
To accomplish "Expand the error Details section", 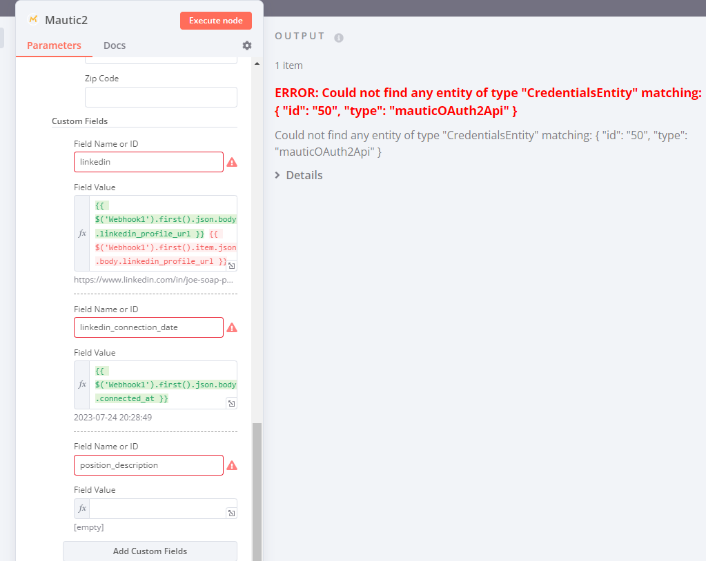I will 299,175.
